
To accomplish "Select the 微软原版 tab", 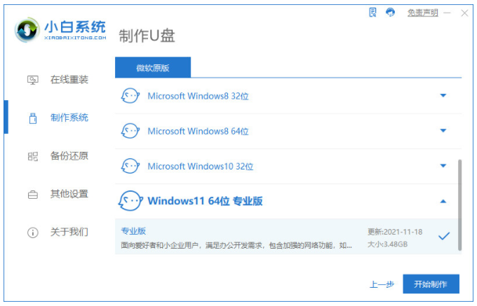I will (153, 67).
